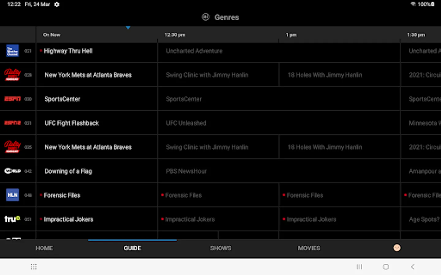The width and height of the screenshot is (441, 275).
Task: Open SportsCenter in the On Now column
Action: point(97,99)
